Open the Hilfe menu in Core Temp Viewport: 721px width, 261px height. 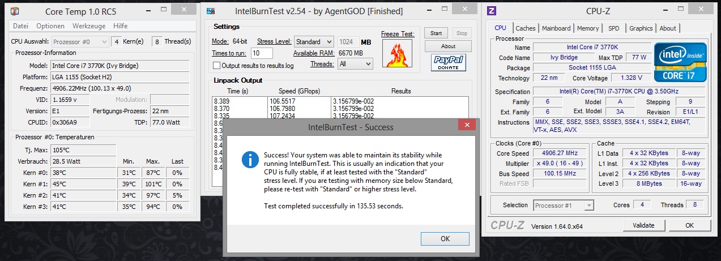pos(120,26)
